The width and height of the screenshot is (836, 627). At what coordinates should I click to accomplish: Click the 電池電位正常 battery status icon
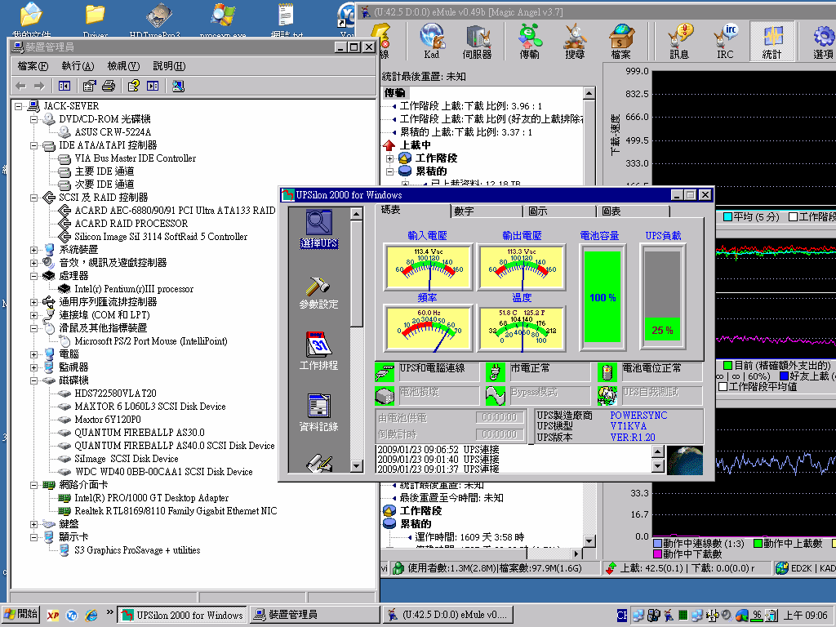pyautogui.click(x=607, y=372)
